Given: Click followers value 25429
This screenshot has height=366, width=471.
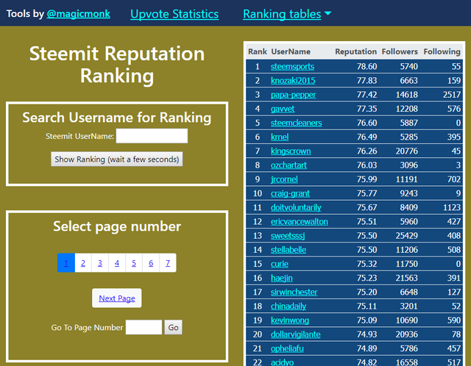Looking at the screenshot, I should click(x=407, y=235).
